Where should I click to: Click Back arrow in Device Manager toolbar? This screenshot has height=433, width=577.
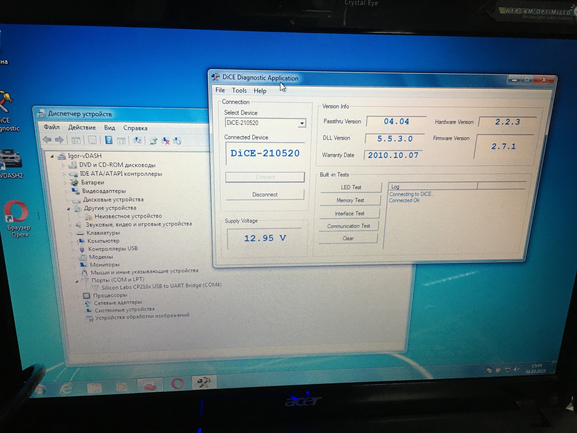click(x=47, y=140)
